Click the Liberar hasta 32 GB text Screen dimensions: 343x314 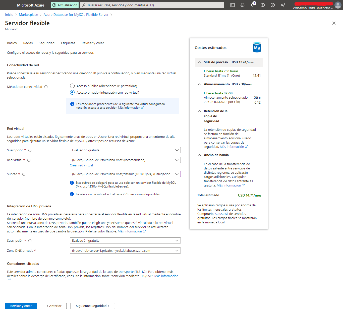click(218, 93)
